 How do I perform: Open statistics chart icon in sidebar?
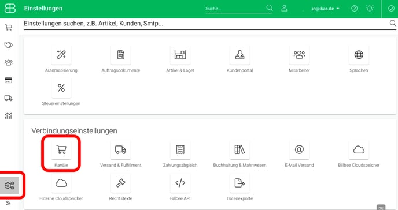coord(8,115)
